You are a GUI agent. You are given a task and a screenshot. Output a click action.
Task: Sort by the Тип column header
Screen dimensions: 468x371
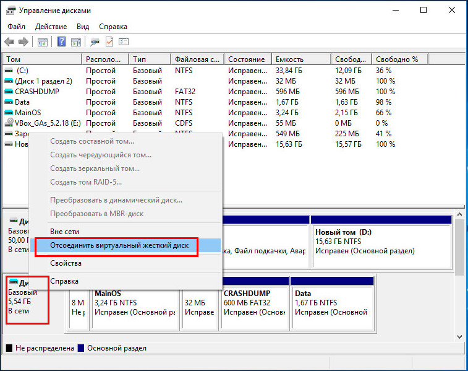(x=150, y=59)
